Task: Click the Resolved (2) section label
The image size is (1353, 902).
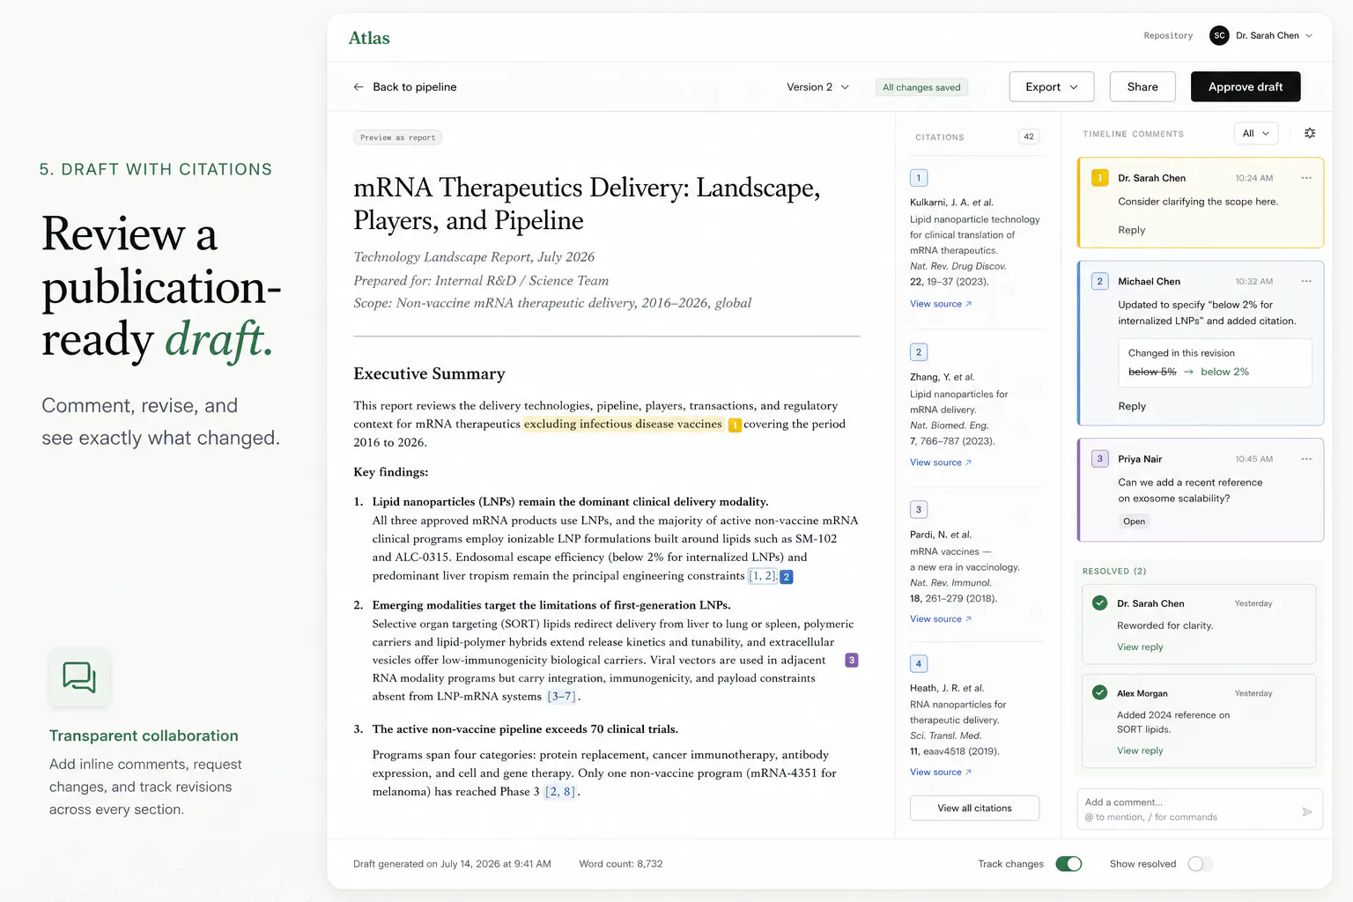Action: click(x=1114, y=572)
